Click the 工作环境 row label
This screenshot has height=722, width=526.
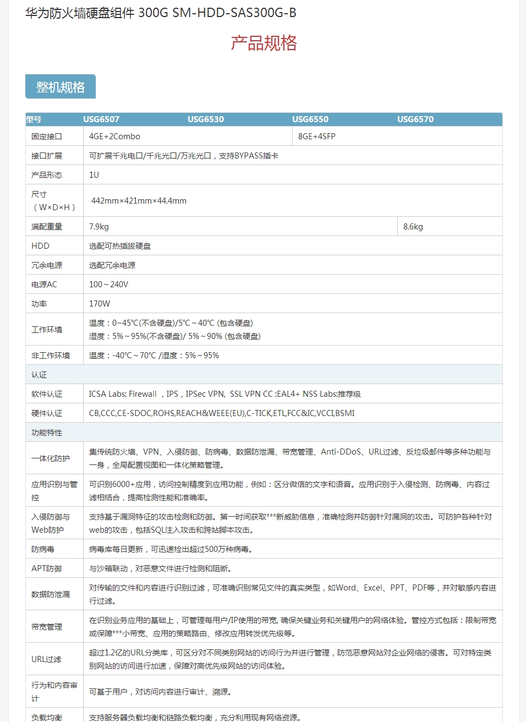coord(47,330)
